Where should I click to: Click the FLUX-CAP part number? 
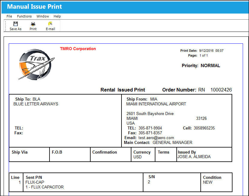click(x=35, y=182)
